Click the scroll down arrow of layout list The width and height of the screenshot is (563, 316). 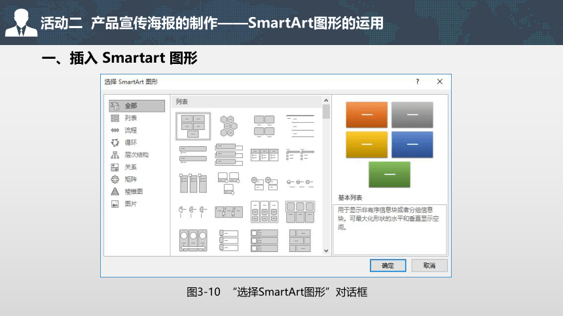click(326, 251)
